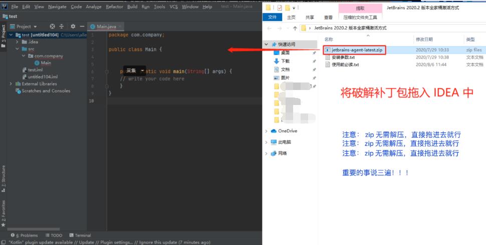The height and width of the screenshot is (245, 486).
Task: Hide the Project panel with minus icon
Action: (82, 26)
